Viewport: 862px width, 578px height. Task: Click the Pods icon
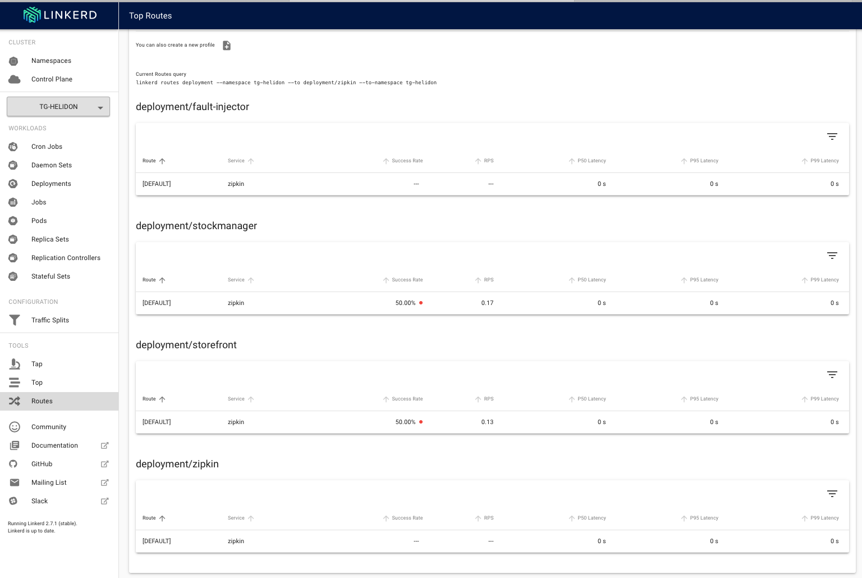13,221
